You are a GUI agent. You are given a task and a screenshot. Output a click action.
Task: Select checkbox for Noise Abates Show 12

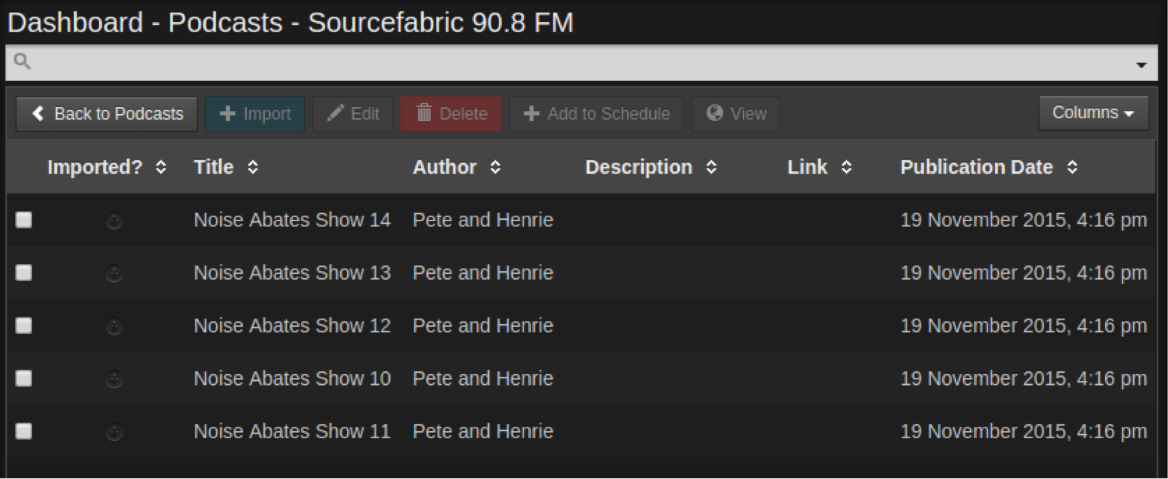pos(24,325)
